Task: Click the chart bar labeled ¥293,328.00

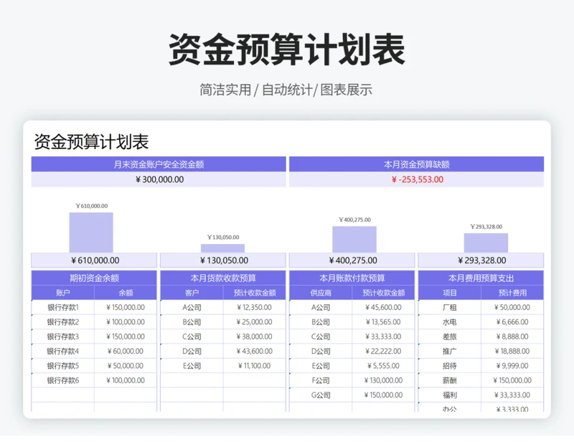Action: point(486,243)
